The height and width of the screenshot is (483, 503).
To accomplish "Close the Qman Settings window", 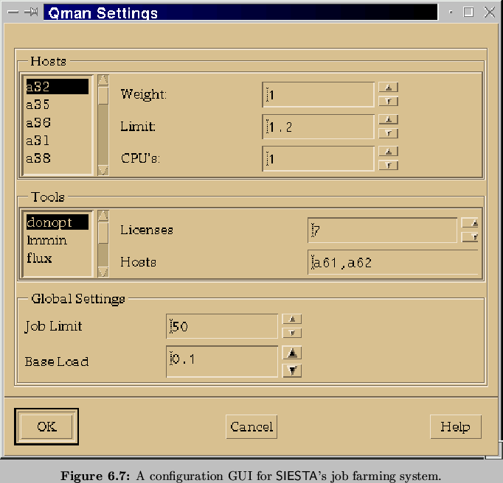I will pyautogui.click(x=490, y=13).
